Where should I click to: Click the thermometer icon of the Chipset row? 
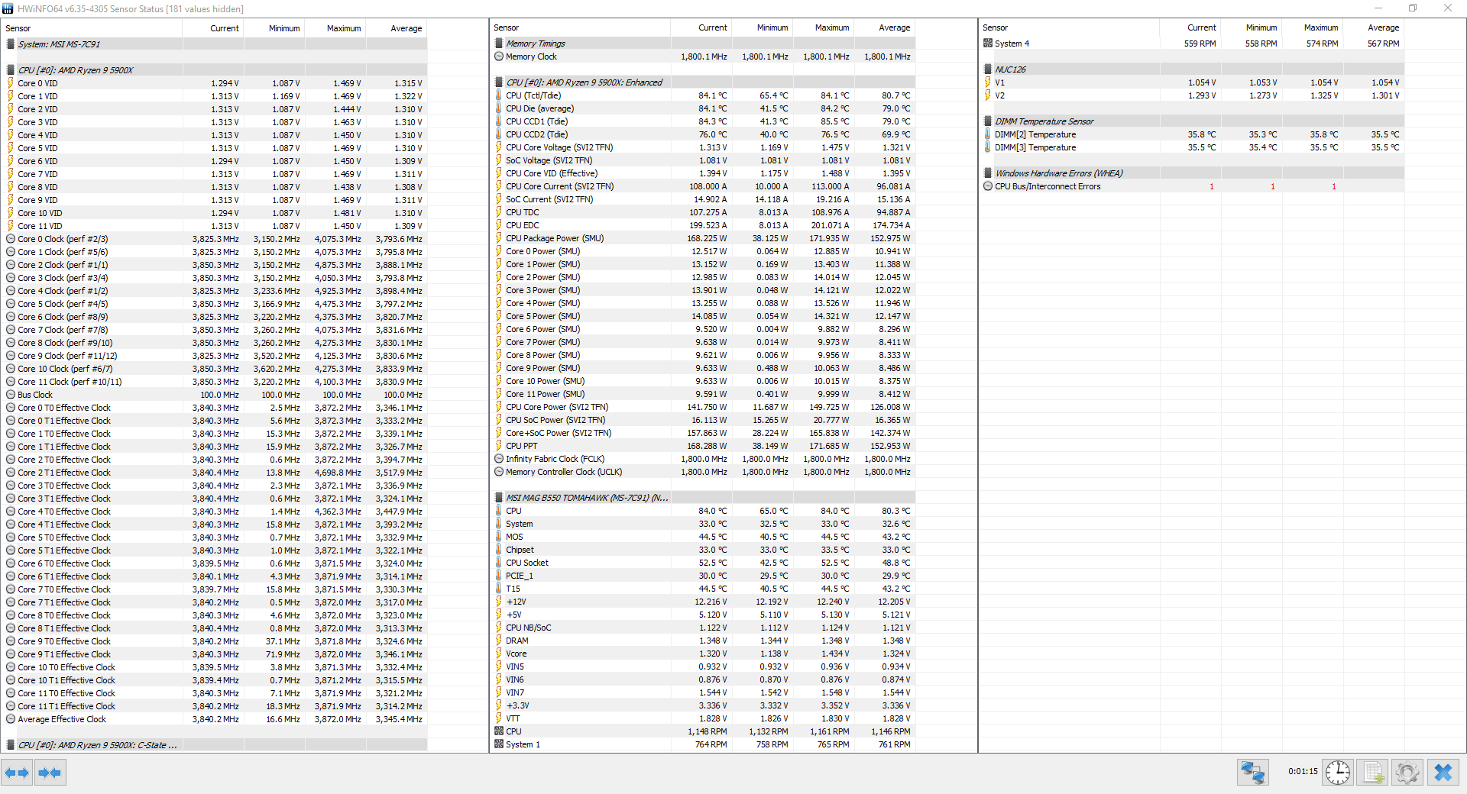point(499,550)
